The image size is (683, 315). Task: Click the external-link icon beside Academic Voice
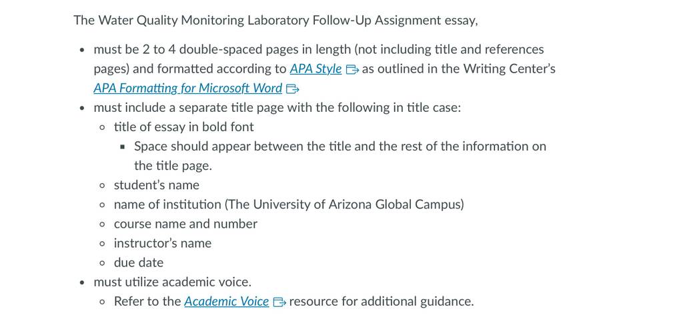click(279, 302)
